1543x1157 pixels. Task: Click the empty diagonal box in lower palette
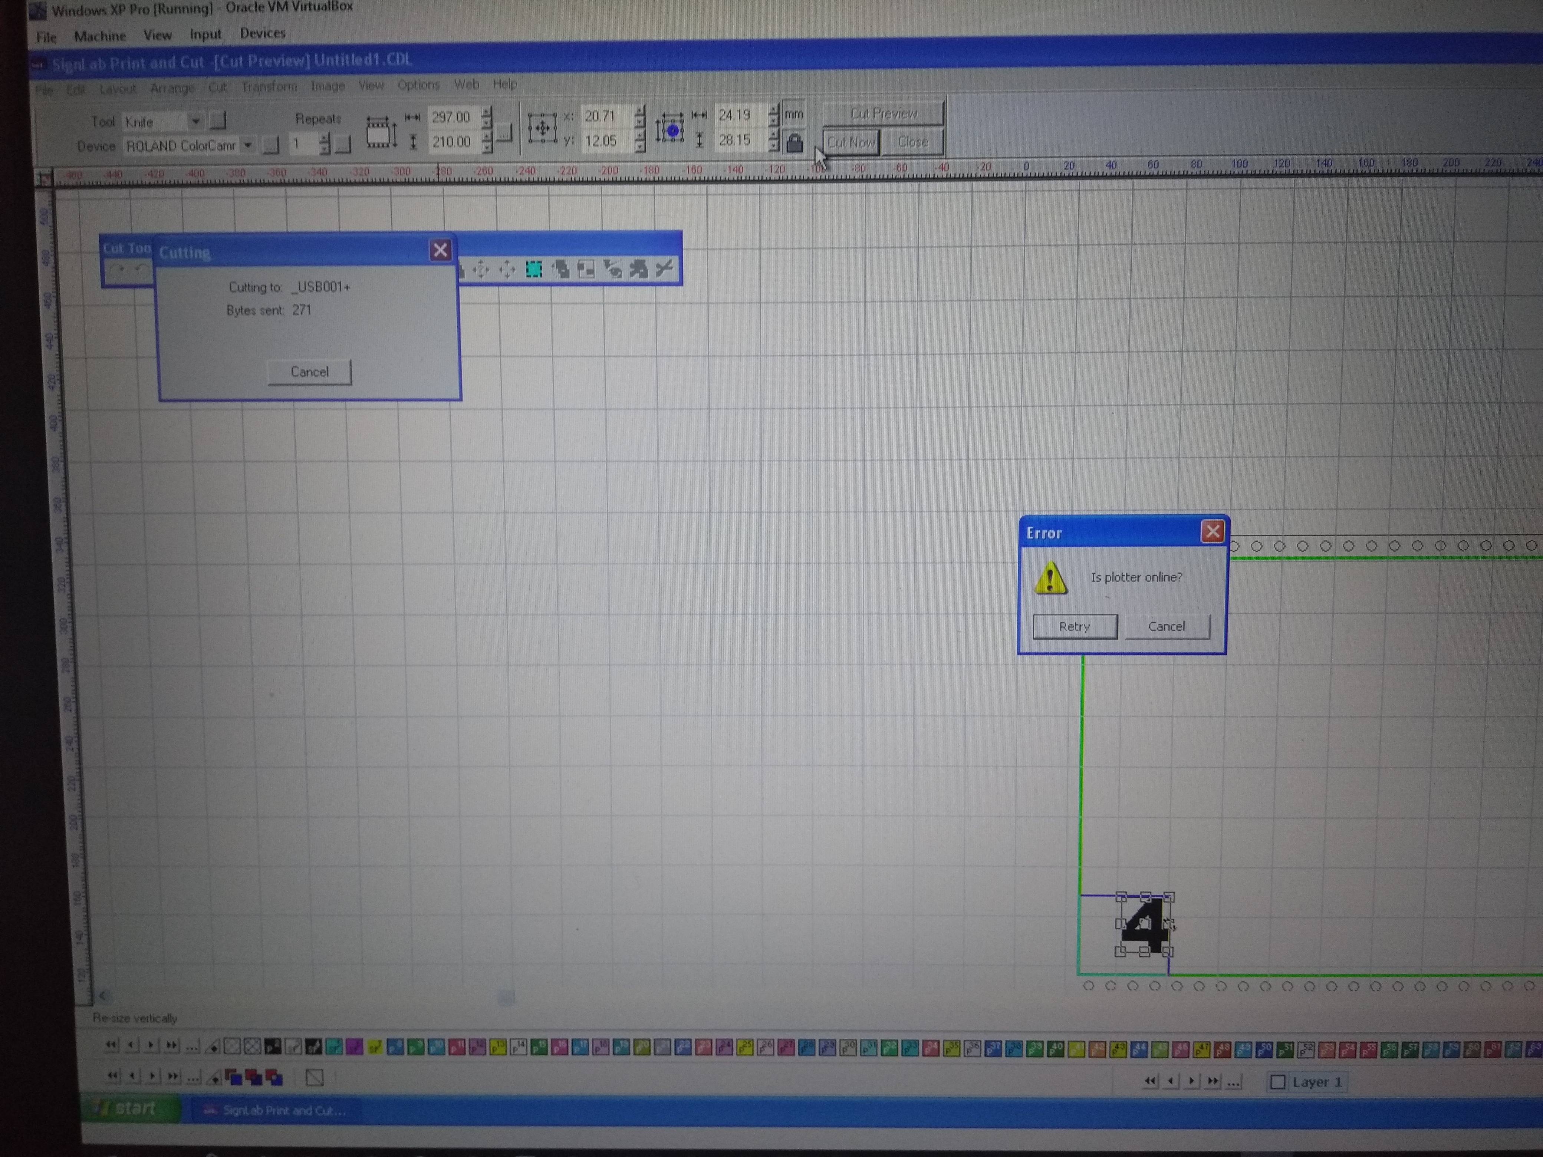click(x=315, y=1078)
